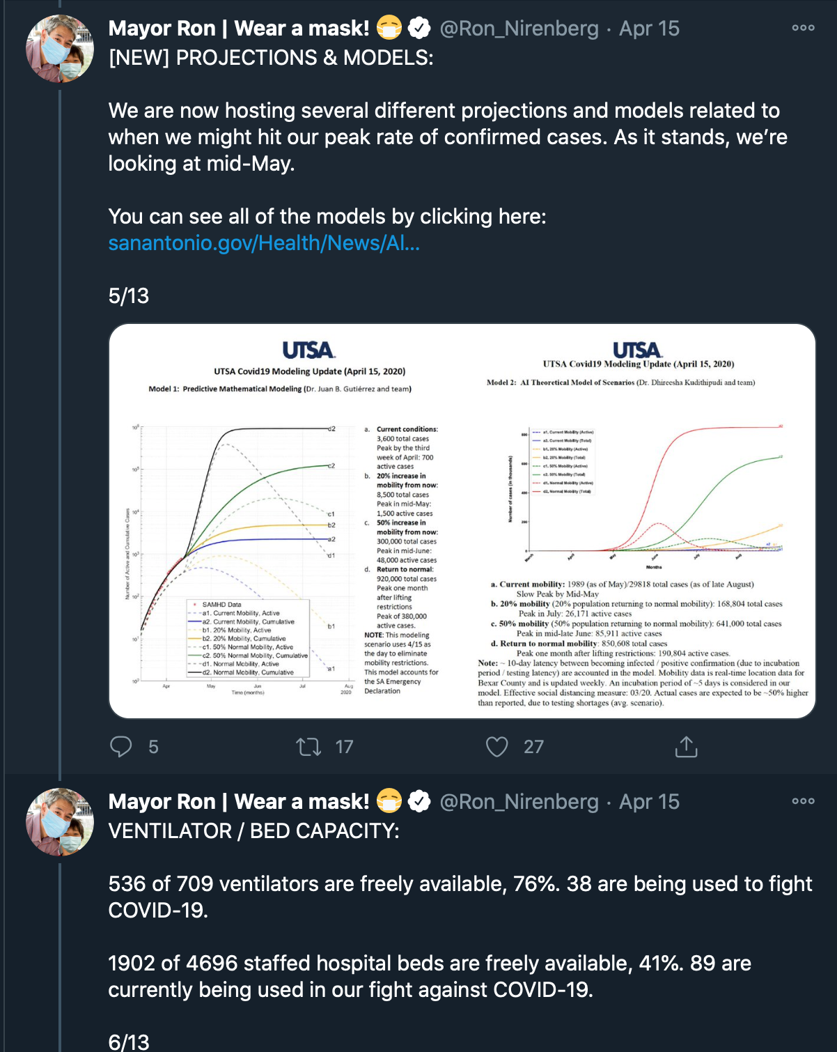Open the UTSA modeling charts image
The image size is (837, 1052).
(x=462, y=521)
